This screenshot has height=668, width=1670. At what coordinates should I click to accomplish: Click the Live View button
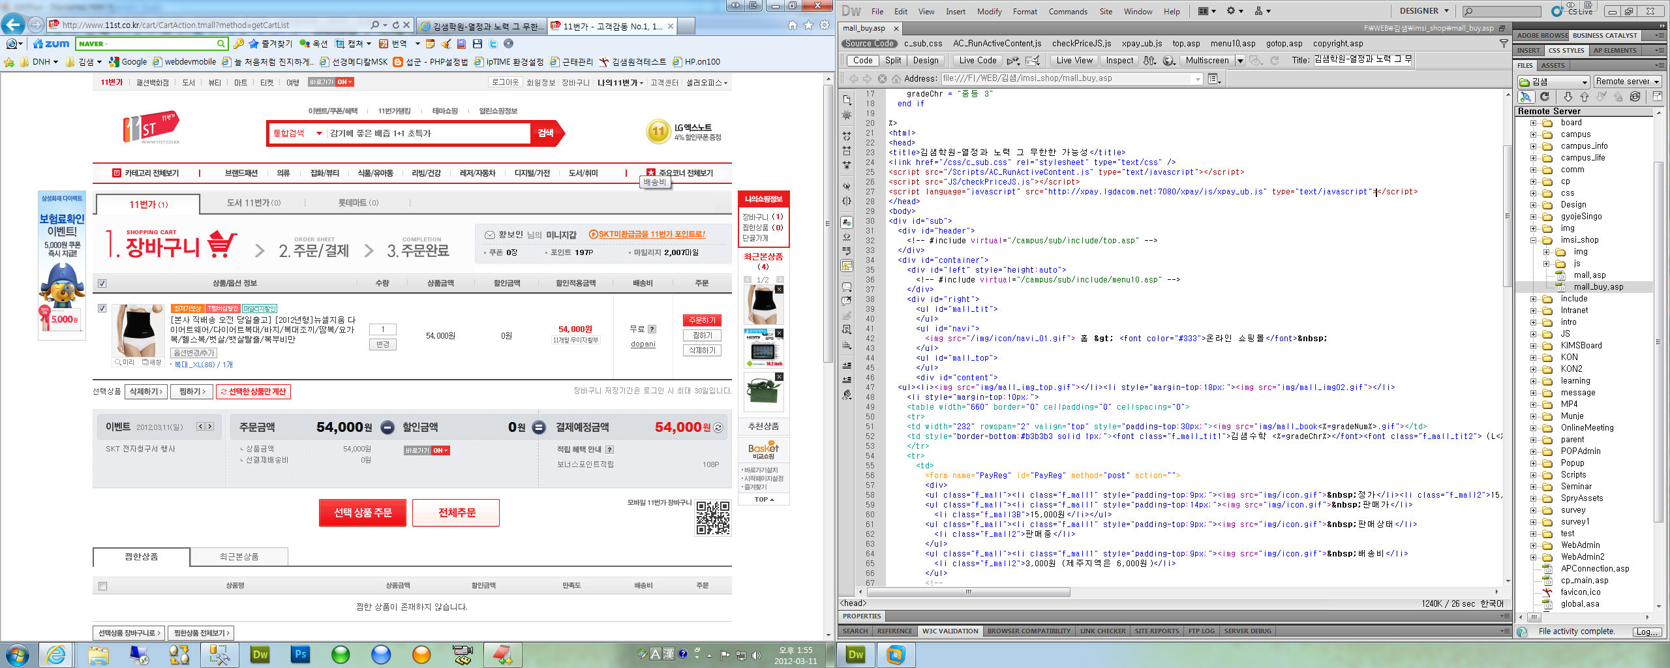(1074, 61)
